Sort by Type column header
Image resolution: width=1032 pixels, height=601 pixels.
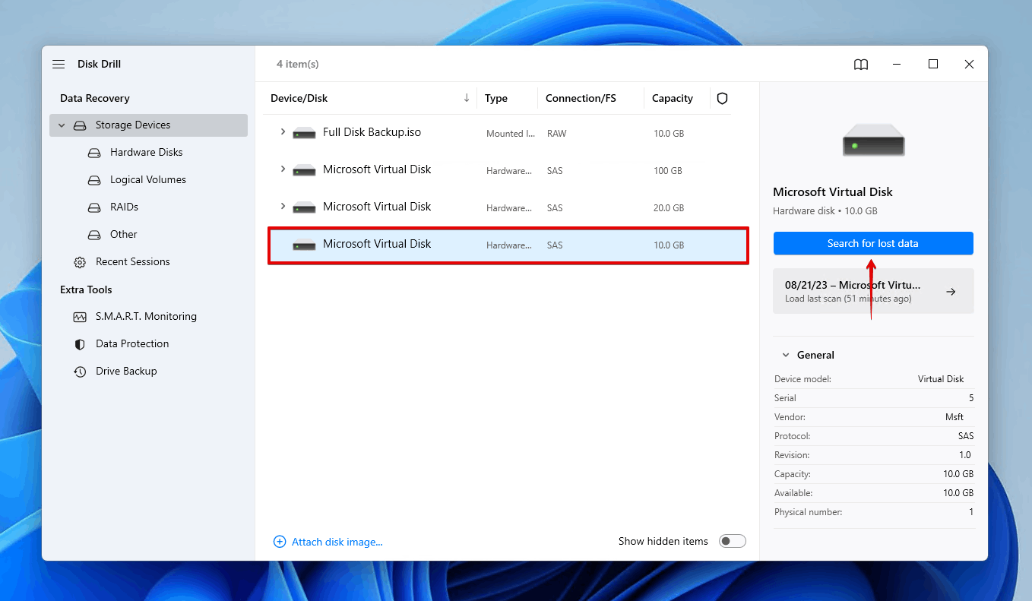click(496, 98)
